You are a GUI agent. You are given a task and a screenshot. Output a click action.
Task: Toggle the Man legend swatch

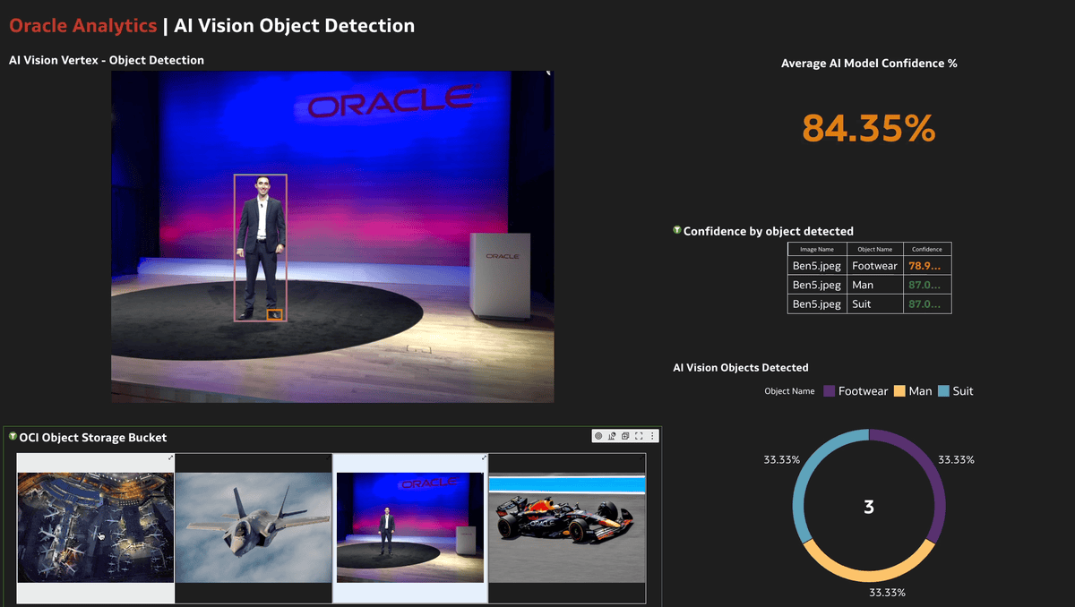point(899,390)
